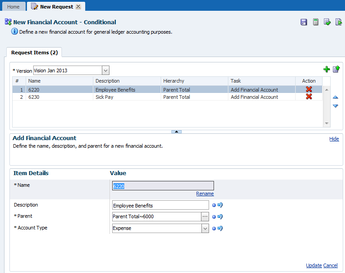
Task: Move selected item up with blue arrow
Action: 335,97
